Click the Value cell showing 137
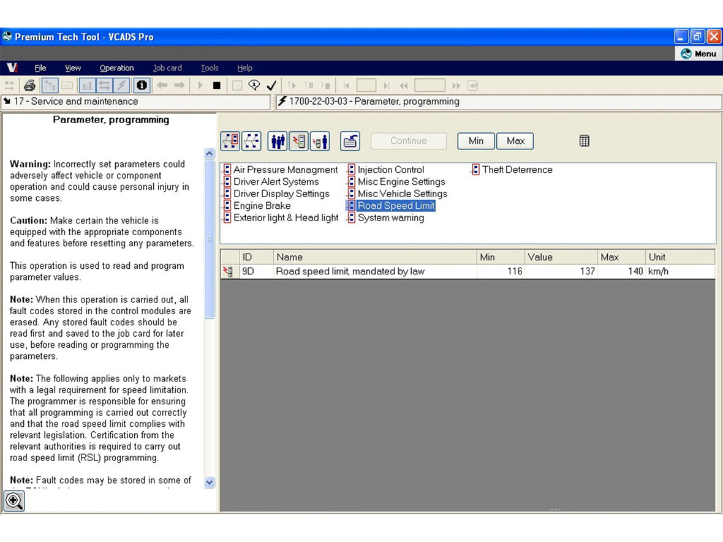Image resolution: width=723 pixels, height=542 pixels. pos(561,271)
